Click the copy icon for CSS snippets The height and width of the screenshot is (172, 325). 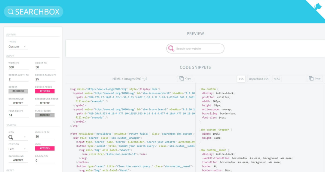click(311, 78)
